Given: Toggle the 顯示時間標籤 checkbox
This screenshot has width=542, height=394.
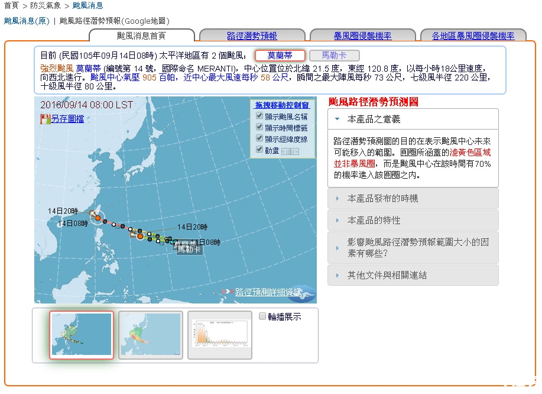Looking at the screenshot, I should point(259,127).
